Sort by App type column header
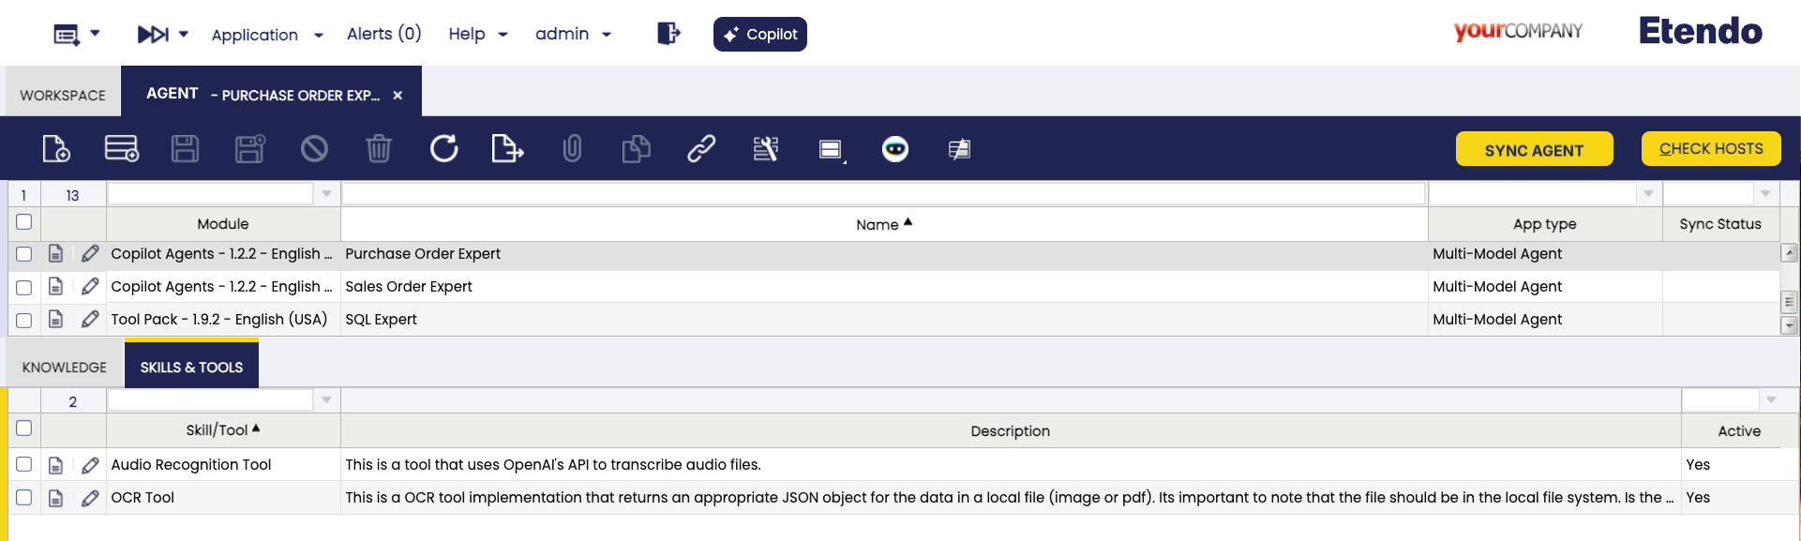 tap(1544, 224)
